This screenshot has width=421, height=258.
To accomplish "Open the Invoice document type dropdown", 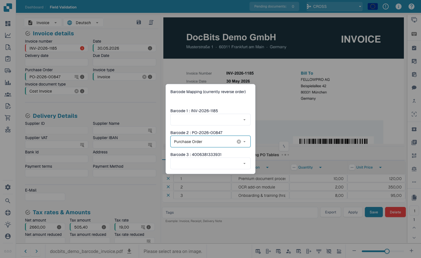I will (57, 91).
